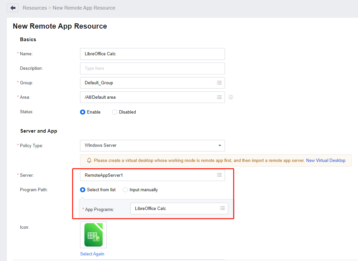Viewport: 358px width, 261px height.
Task: Edit the Name field containing LibreOffice Calc
Action: 152,54
